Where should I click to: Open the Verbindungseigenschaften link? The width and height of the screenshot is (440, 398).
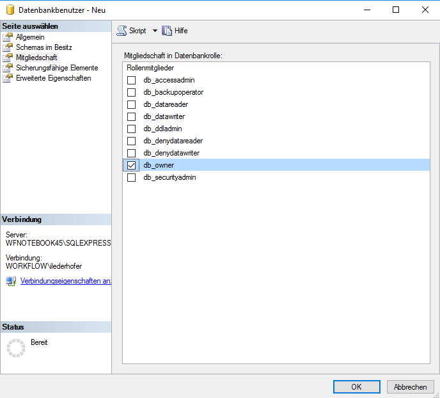(65, 281)
